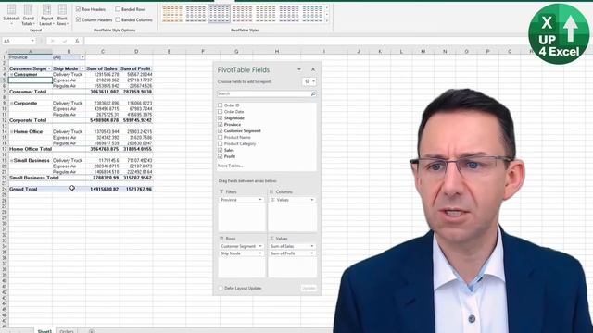
Task: Apply the seventh teal PivotTable style
Action: (x=312, y=14)
